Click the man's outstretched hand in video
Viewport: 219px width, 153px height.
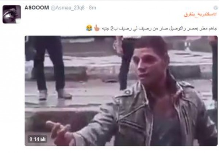(58, 130)
